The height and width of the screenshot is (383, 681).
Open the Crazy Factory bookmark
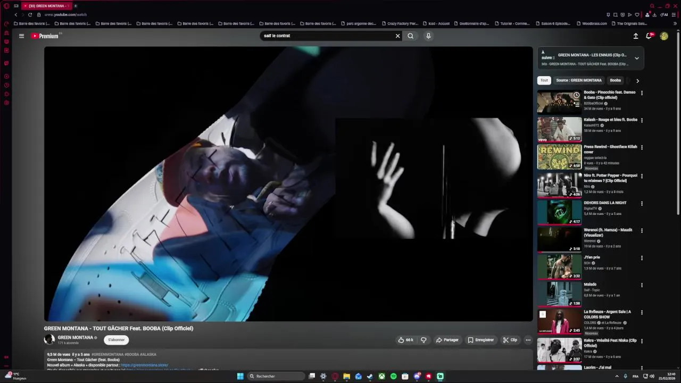click(400, 23)
